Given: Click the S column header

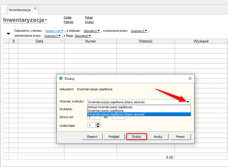Looking at the screenshot, I should (14, 41).
